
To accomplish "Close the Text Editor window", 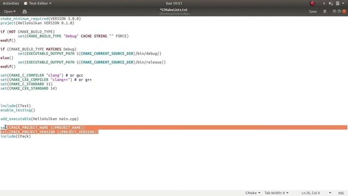I will click(x=344, y=11).
